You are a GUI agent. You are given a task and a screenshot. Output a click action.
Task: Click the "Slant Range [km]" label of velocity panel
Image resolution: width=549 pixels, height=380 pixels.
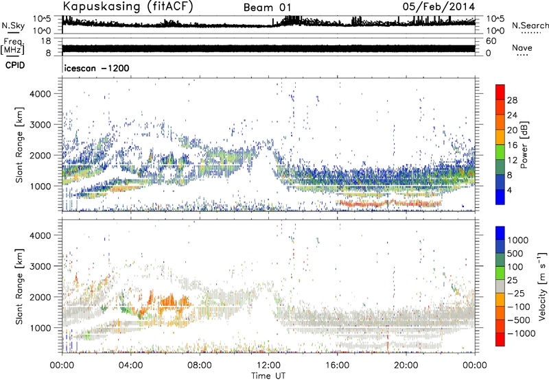19,286
